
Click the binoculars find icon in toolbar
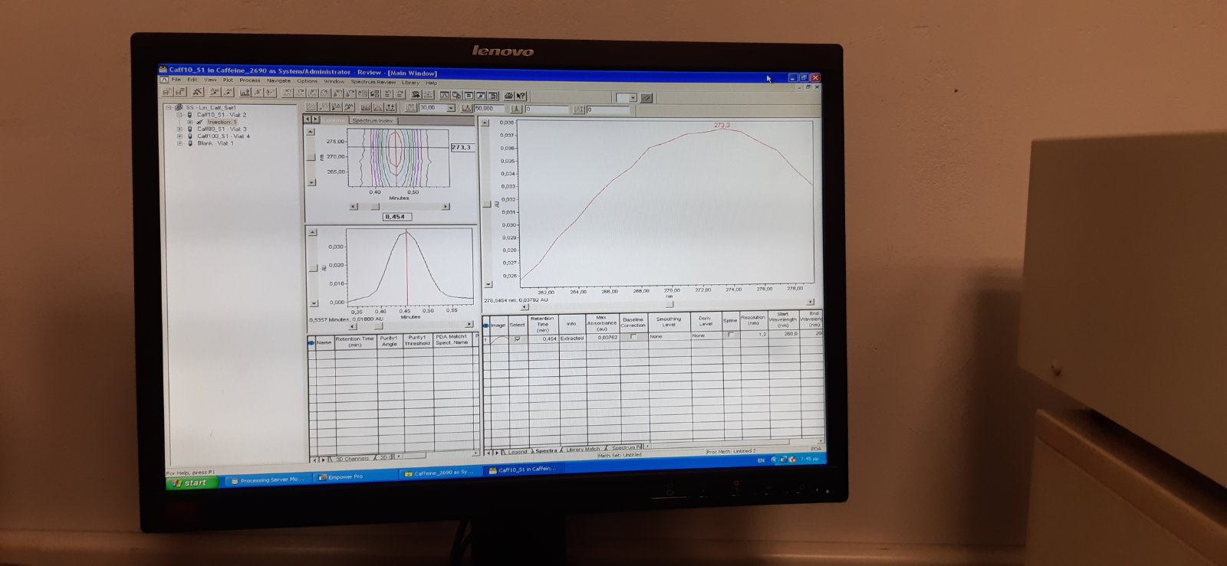416,95
